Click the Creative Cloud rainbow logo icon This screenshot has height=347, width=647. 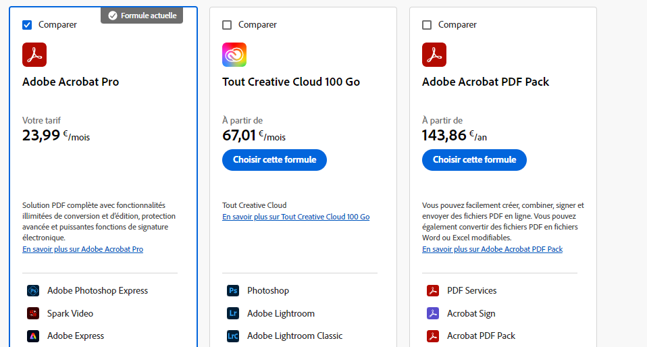[x=234, y=55]
